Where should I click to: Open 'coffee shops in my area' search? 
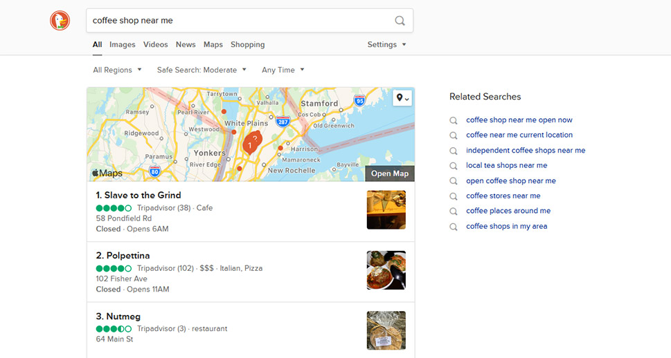[x=507, y=226]
